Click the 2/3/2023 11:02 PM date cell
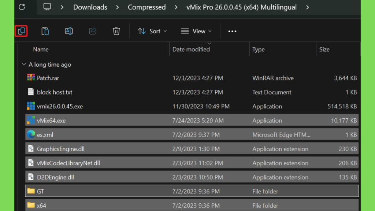This screenshot has height=211, width=375. point(197,163)
